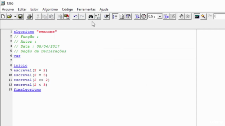
Task: Open an existing algorithm file
Action: pos(9,16)
